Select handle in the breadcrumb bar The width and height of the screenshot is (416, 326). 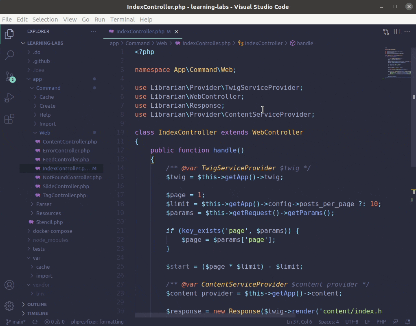pyautogui.click(x=304, y=43)
